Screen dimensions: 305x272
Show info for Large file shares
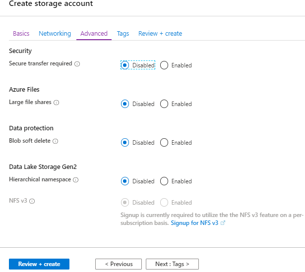[x=56, y=103]
